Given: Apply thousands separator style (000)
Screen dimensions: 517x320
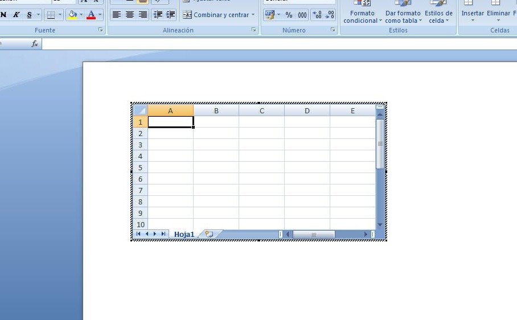Looking at the screenshot, I should point(302,15).
